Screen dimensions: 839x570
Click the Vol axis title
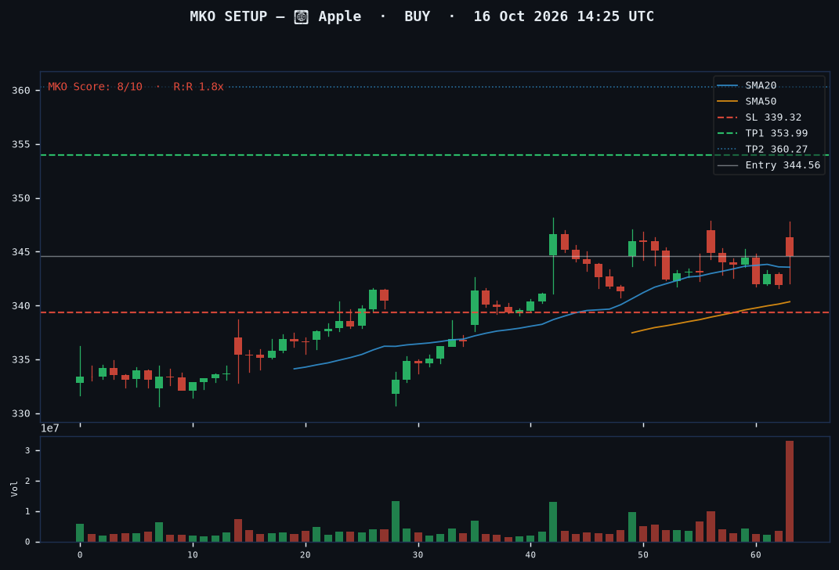pos(14,489)
